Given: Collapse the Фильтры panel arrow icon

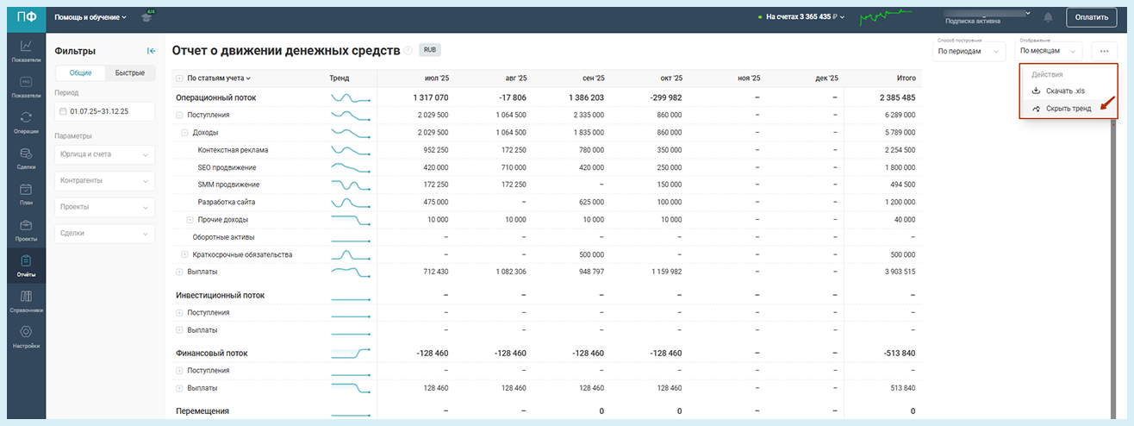Looking at the screenshot, I should pyautogui.click(x=151, y=51).
